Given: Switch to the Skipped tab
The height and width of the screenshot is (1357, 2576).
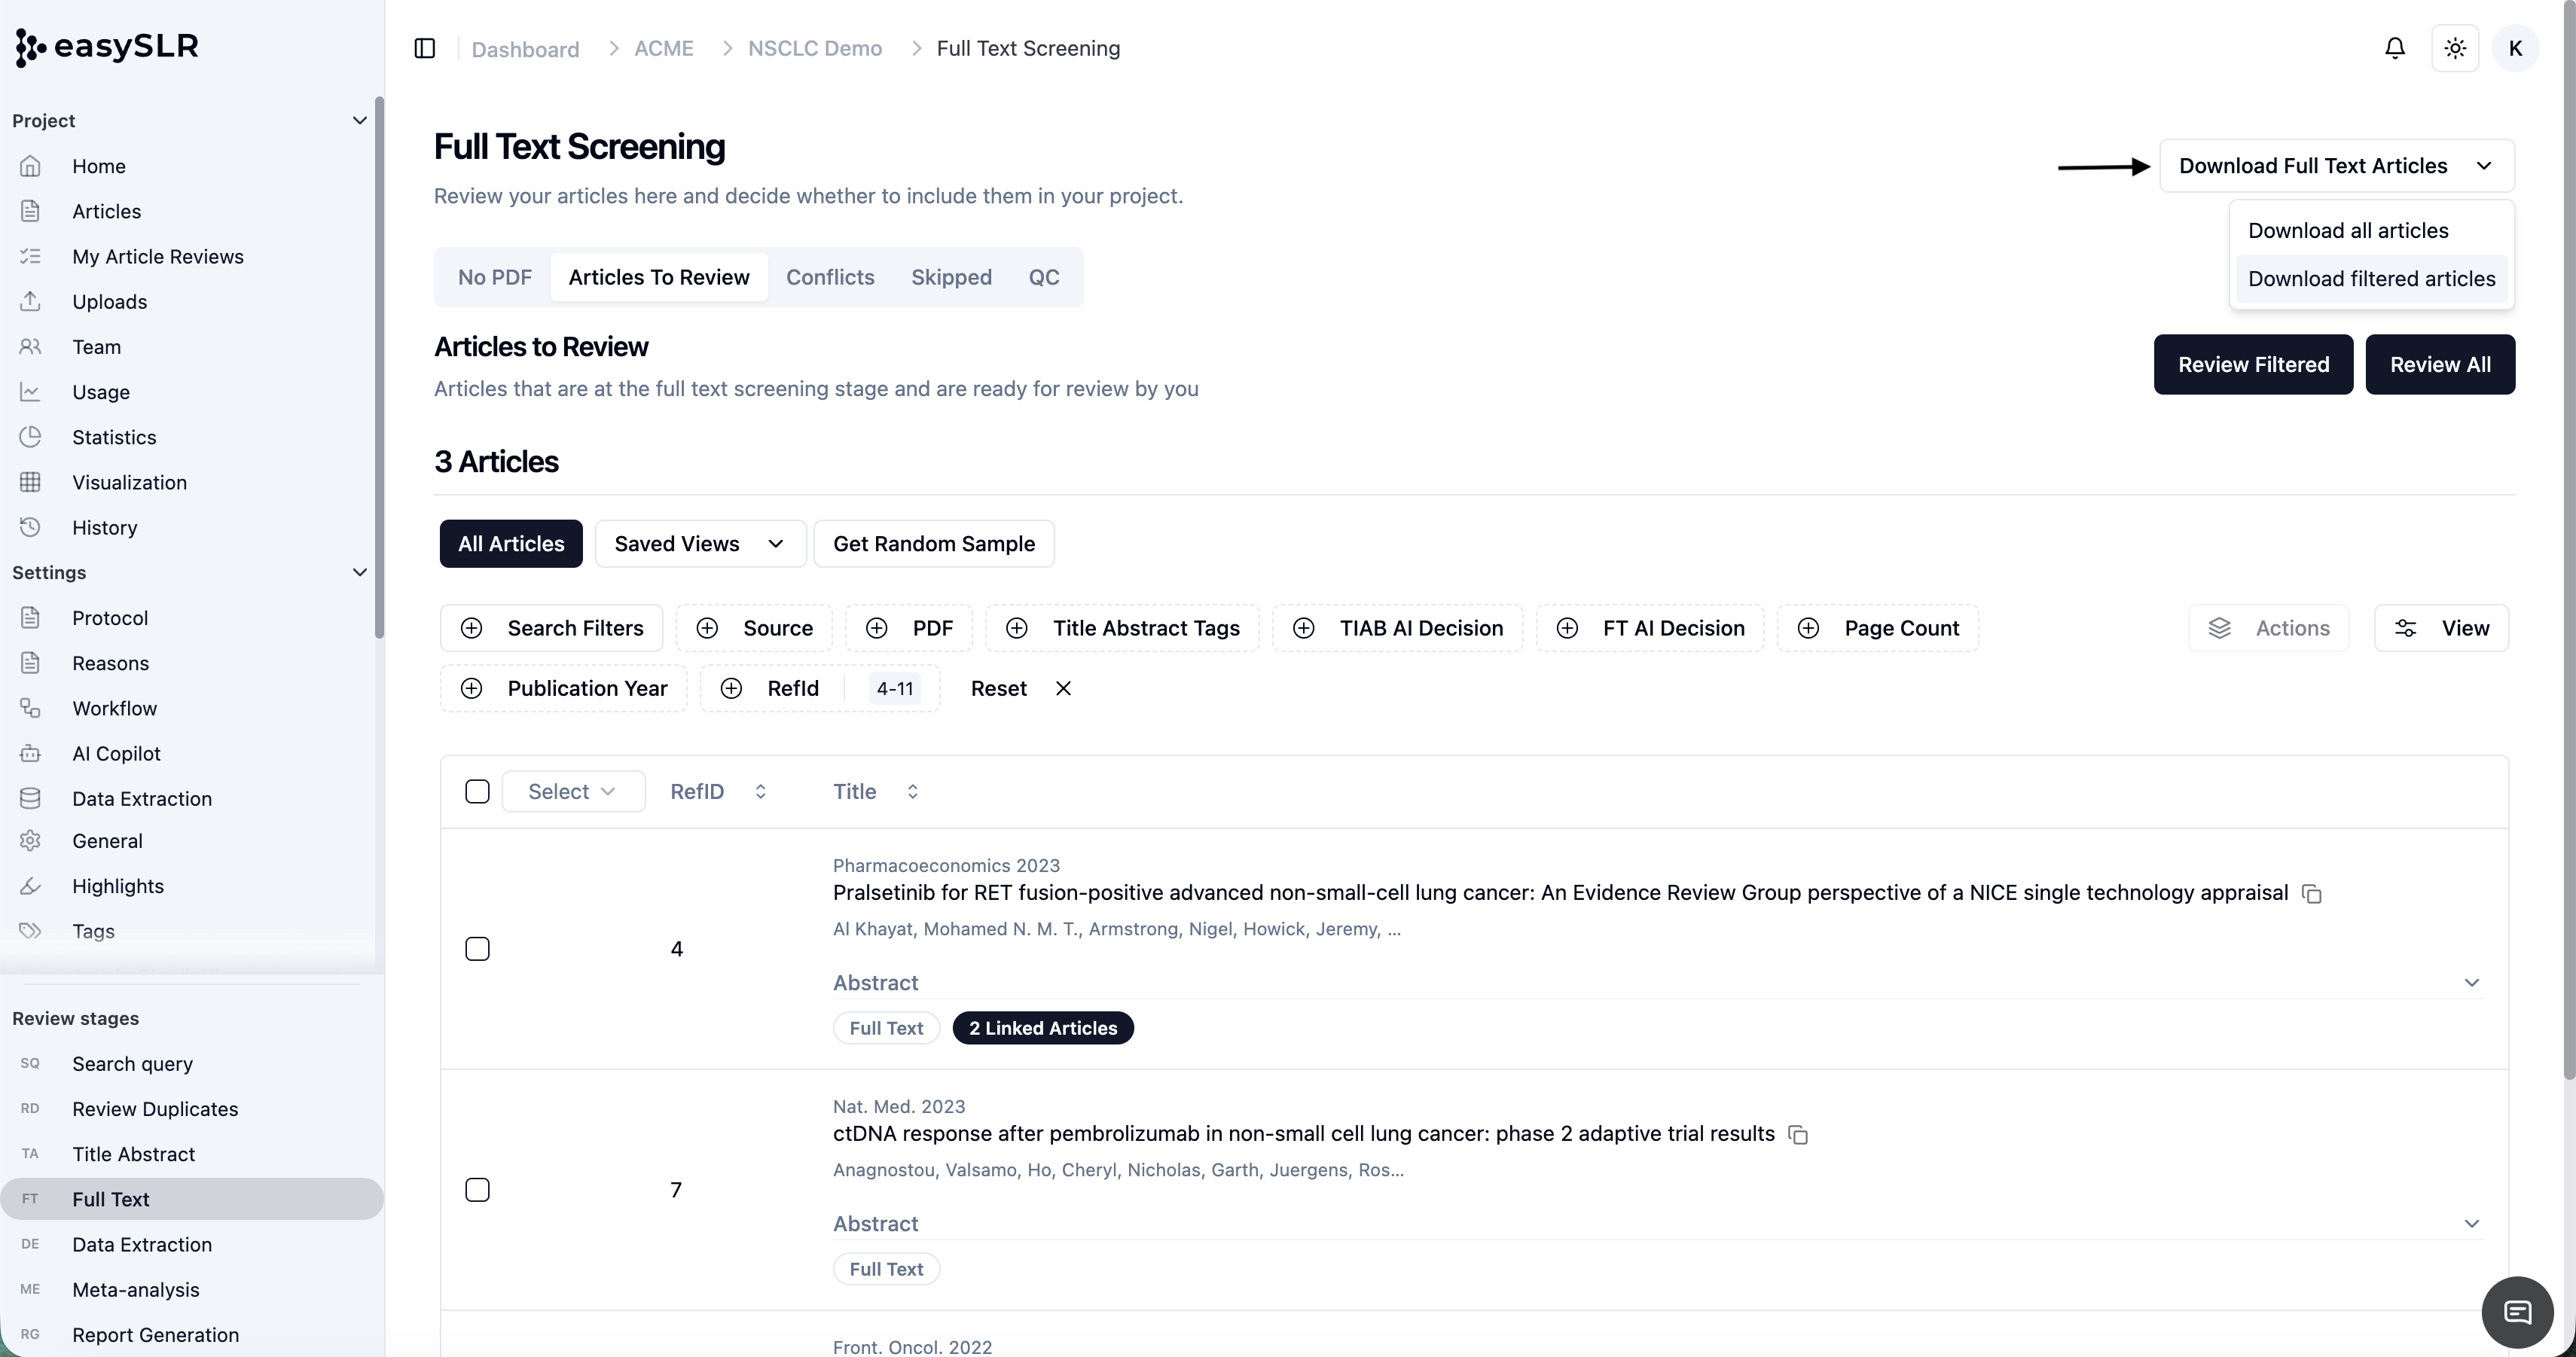Looking at the screenshot, I should tap(951, 277).
